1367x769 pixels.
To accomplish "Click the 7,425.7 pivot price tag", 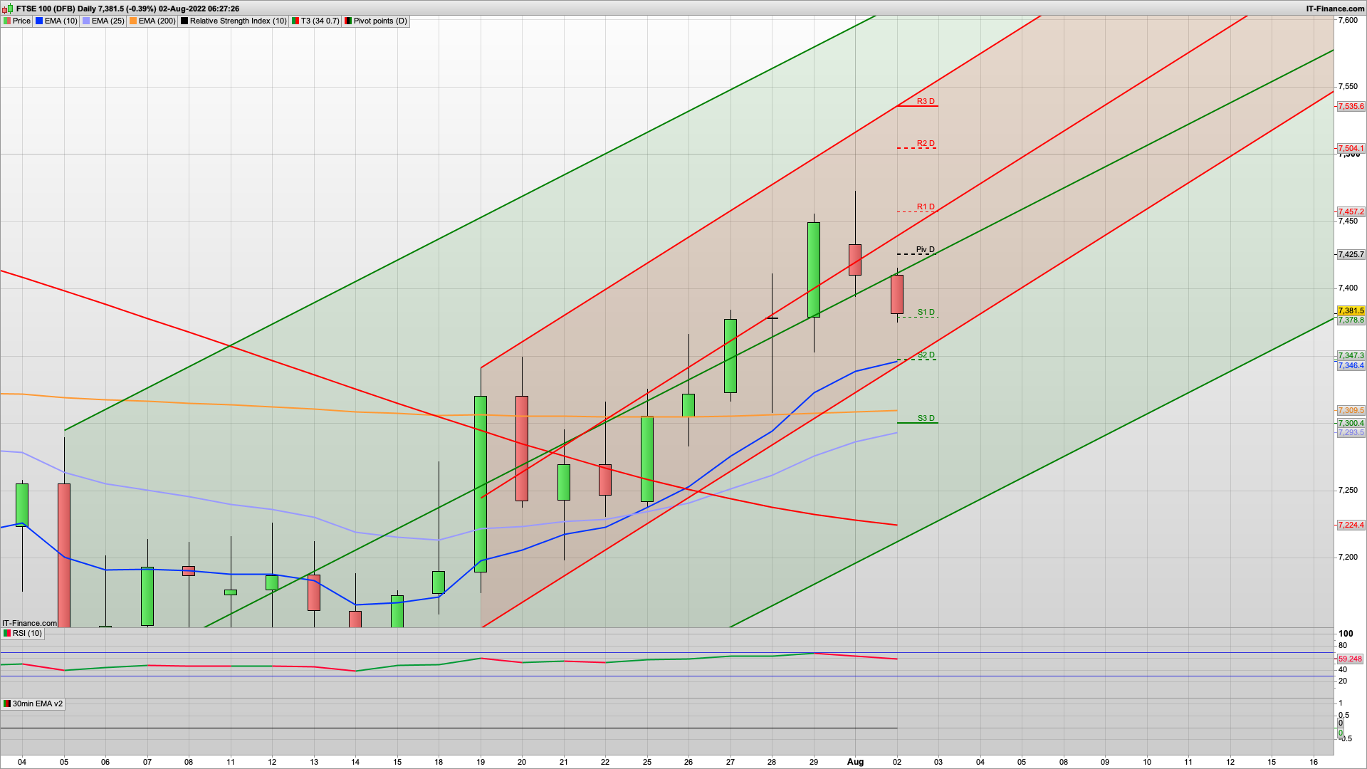I will 1351,254.
